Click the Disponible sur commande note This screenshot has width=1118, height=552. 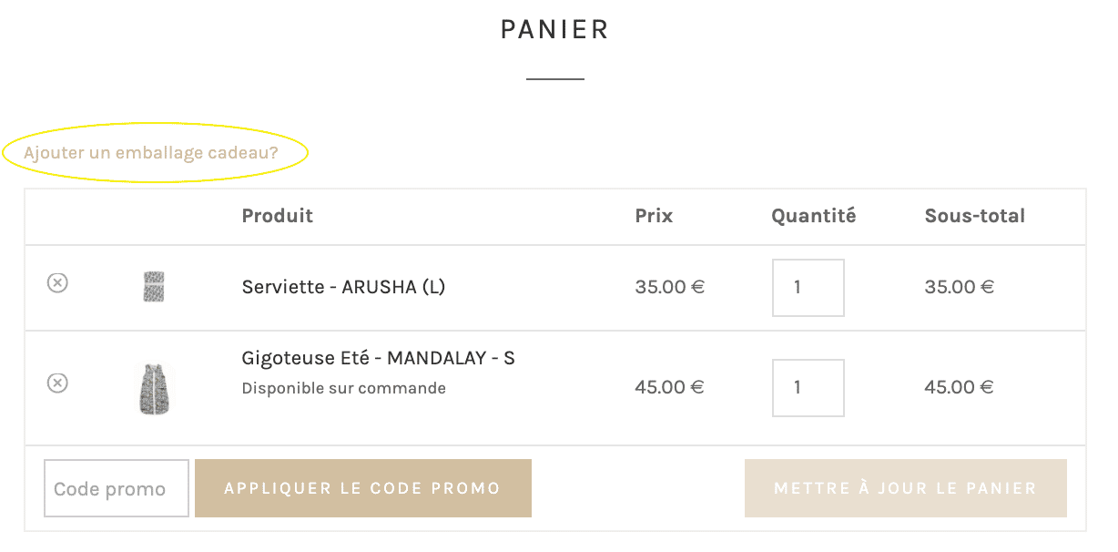point(343,388)
